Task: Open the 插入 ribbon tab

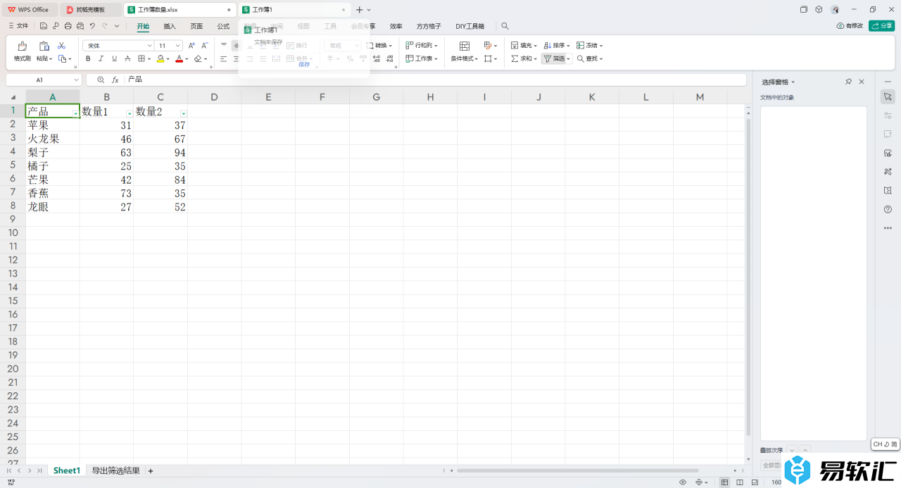Action: pos(170,26)
